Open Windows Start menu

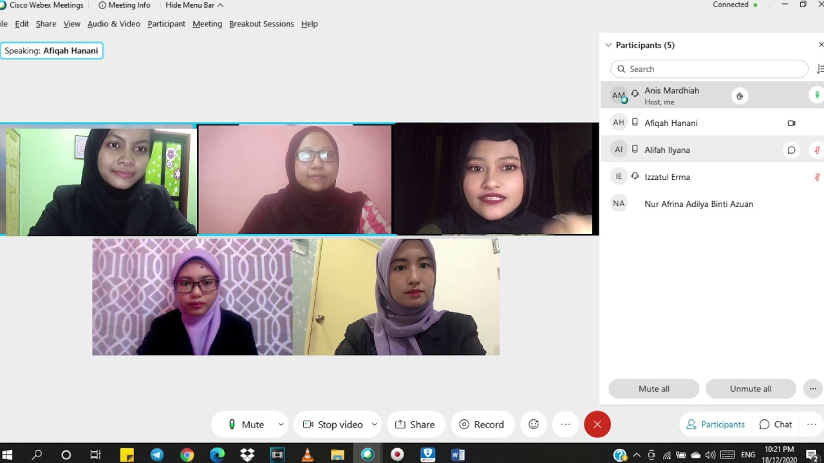[x=8, y=455]
